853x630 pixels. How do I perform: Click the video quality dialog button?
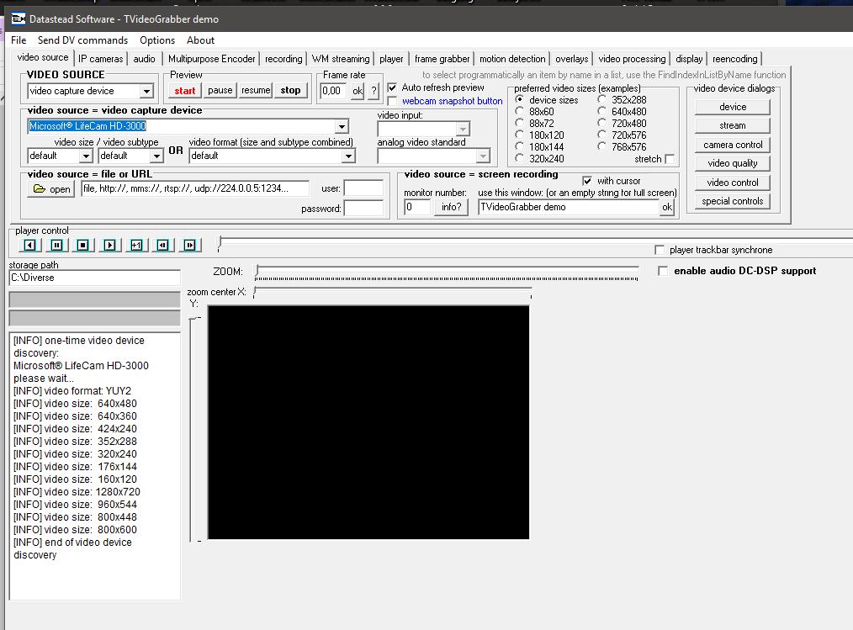[733, 163]
